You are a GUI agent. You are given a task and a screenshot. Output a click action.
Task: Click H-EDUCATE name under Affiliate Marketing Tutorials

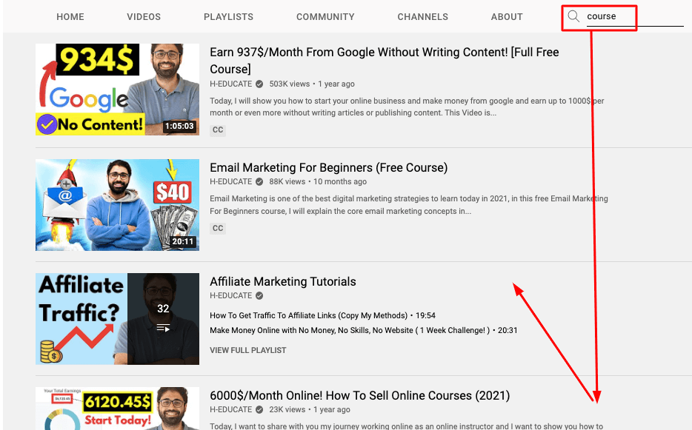[x=231, y=296]
